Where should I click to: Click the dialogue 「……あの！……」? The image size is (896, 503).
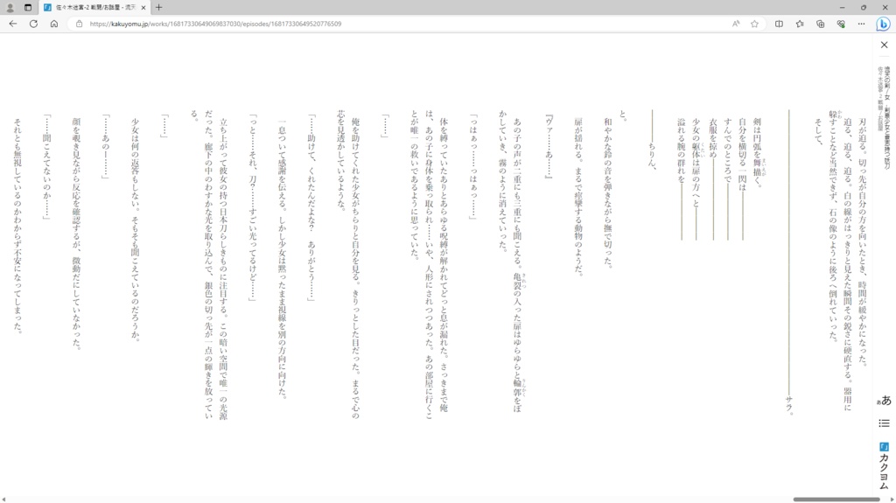106,146
